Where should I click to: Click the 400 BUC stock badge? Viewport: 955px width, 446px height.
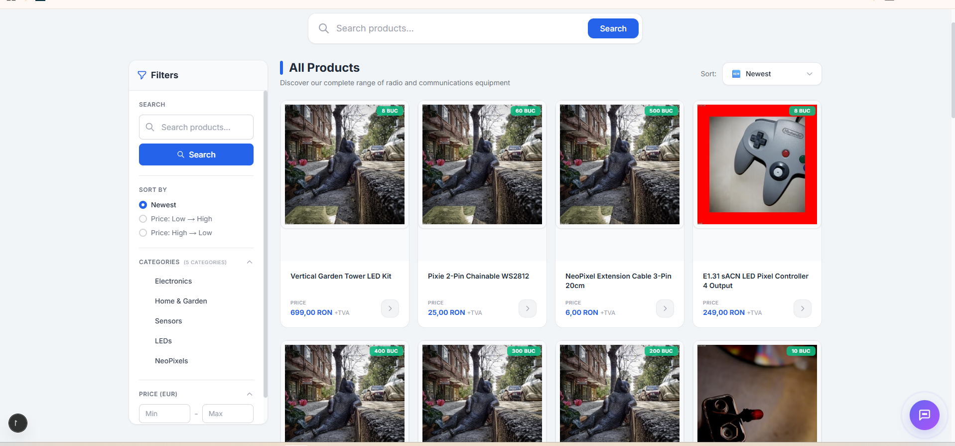(x=386, y=351)
